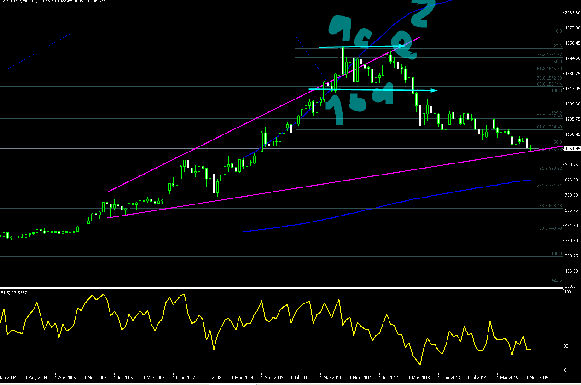Click the 2089.60 price axis label
Screen dimensions: 581x385
pyautogui.click(x=573, y=13)
